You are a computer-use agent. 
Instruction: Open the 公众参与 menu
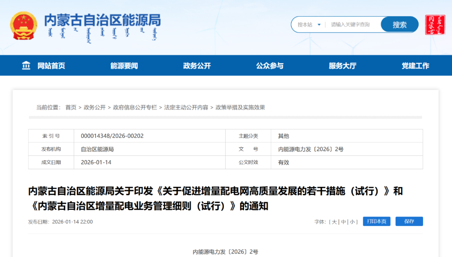(269, 65)
